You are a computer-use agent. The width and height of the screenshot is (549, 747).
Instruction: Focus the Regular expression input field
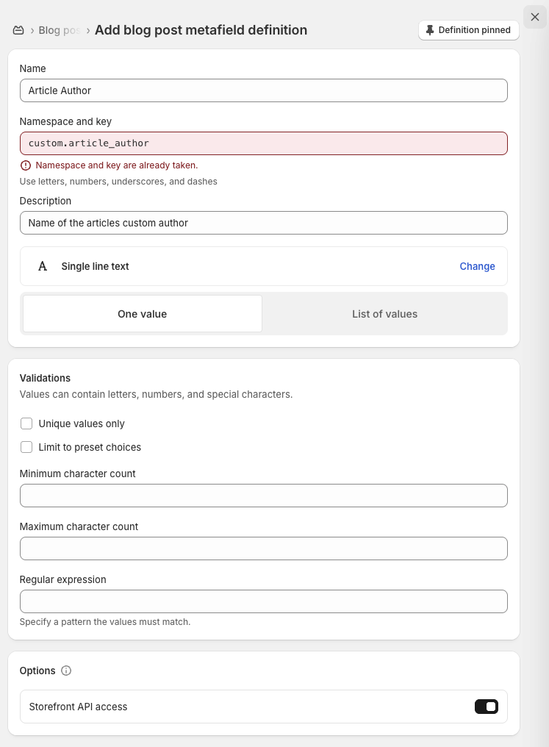(x=263, y=601)
